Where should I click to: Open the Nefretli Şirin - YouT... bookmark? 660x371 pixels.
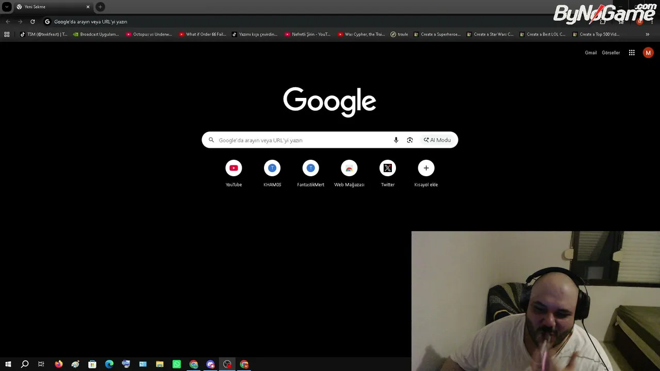[x=308, y=35]
